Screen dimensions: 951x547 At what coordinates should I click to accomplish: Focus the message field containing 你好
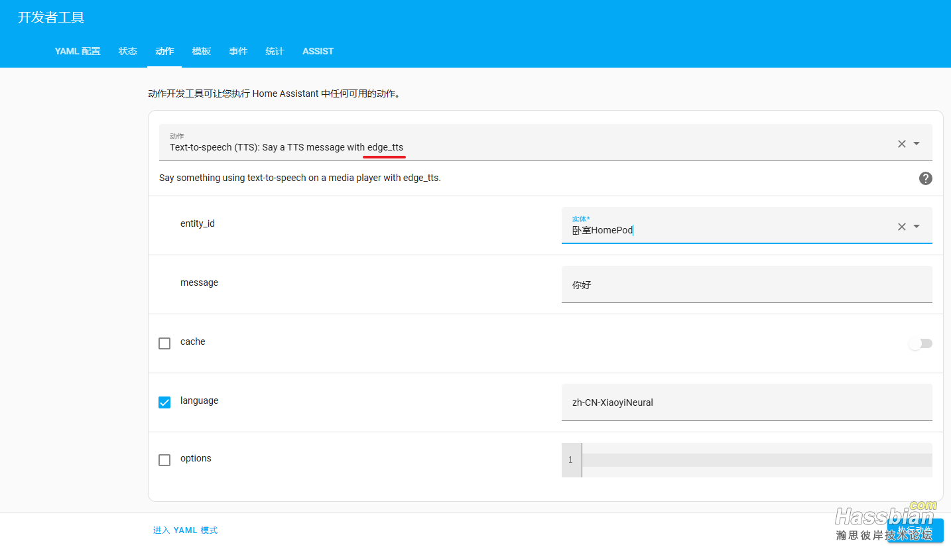(x=747, y=284)
